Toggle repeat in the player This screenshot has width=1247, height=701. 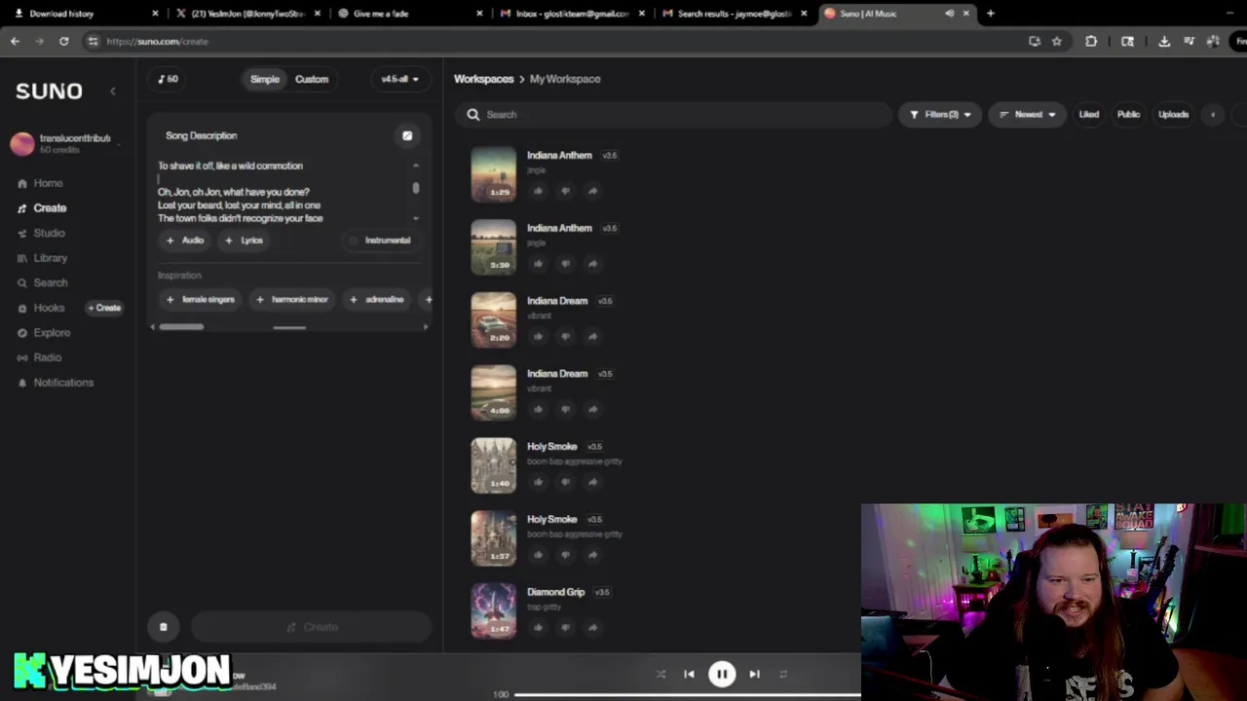pyautogui.click(x=782, y=674)
